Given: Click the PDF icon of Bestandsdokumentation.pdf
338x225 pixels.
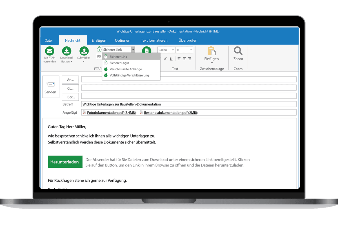Looking at the screenshot, I should point(141,112).
